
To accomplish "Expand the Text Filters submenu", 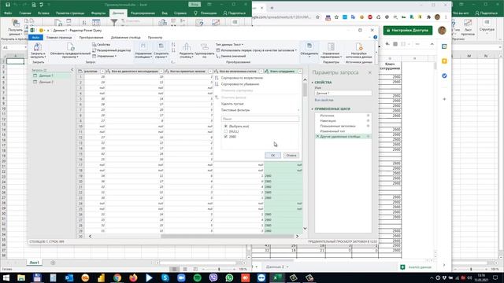I will point(260,110).
